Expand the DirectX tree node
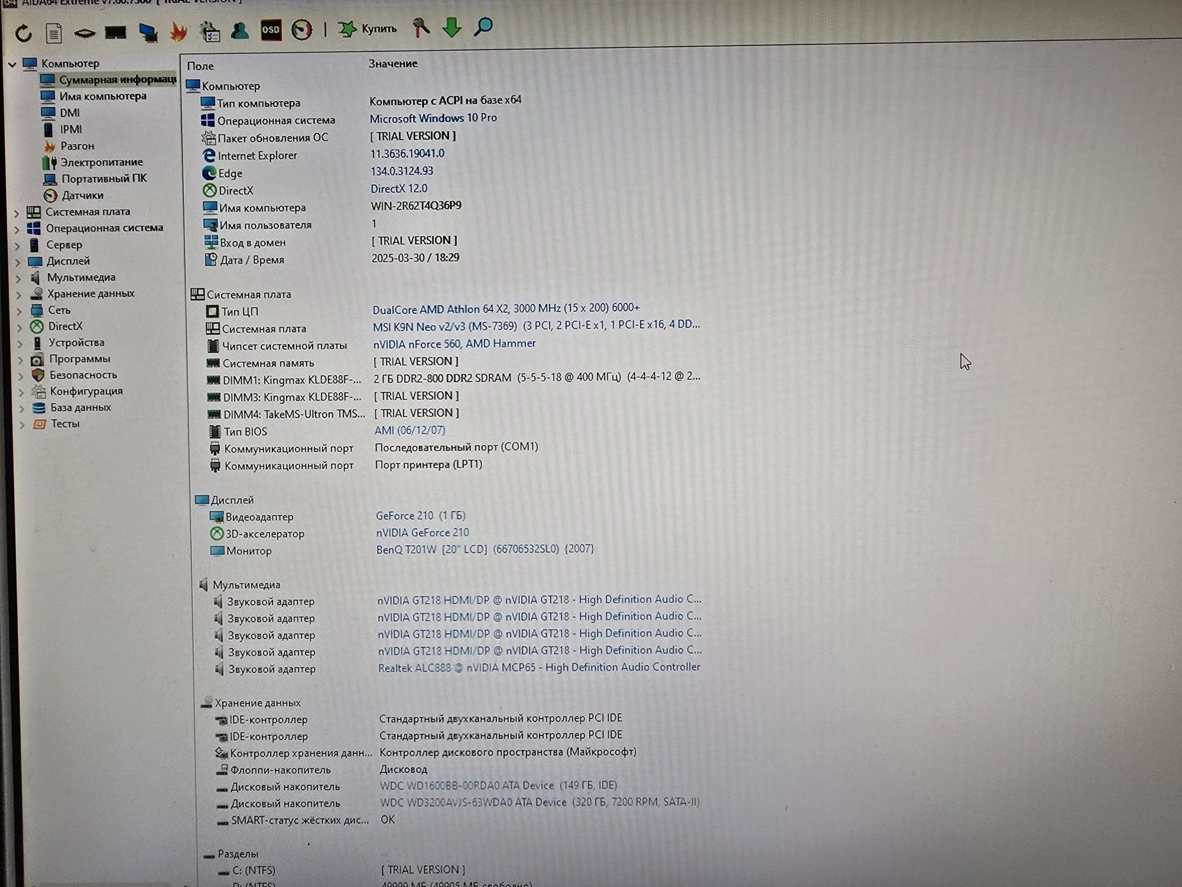 (20, 327)
